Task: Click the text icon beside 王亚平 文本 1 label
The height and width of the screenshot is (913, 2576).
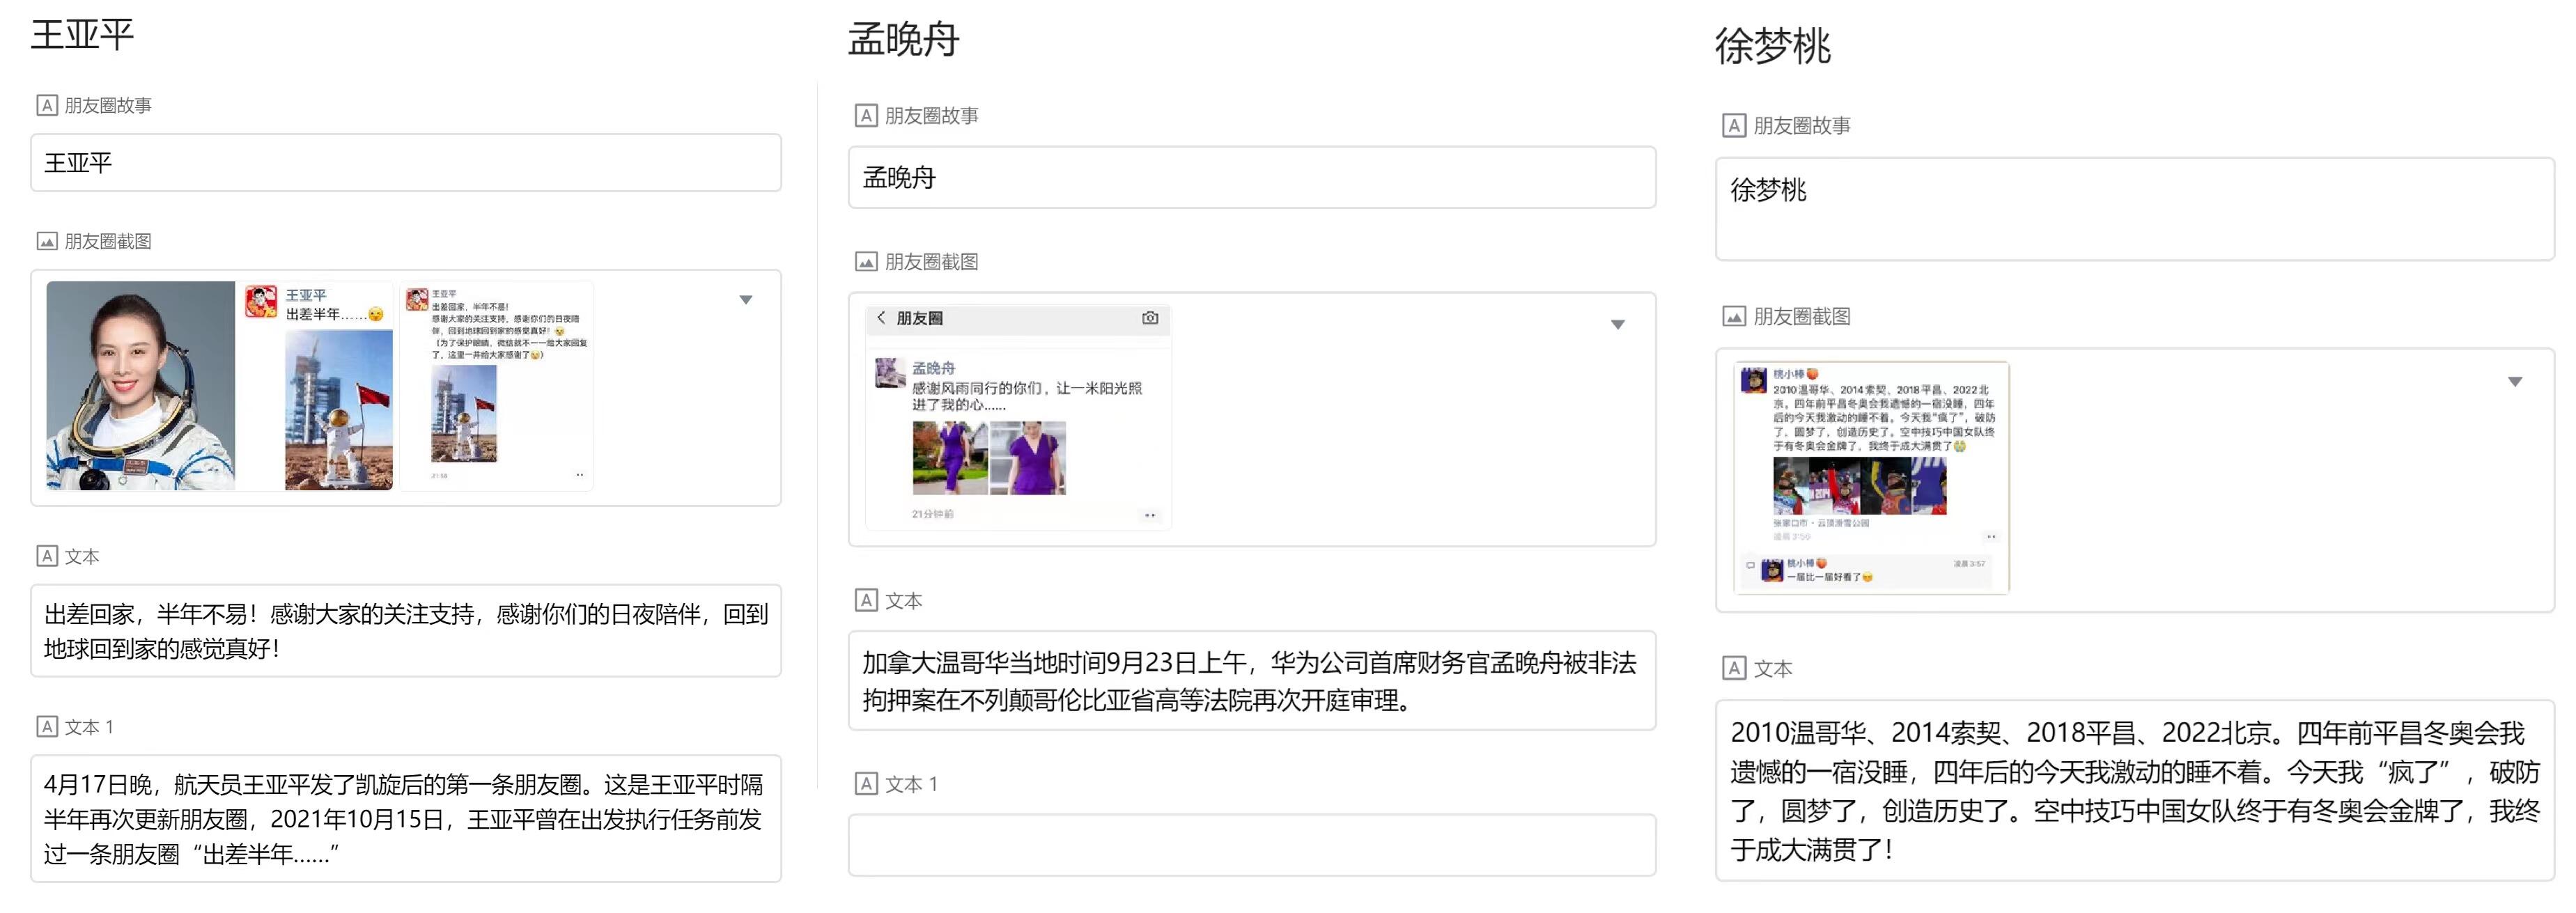Action: point(46,727)
